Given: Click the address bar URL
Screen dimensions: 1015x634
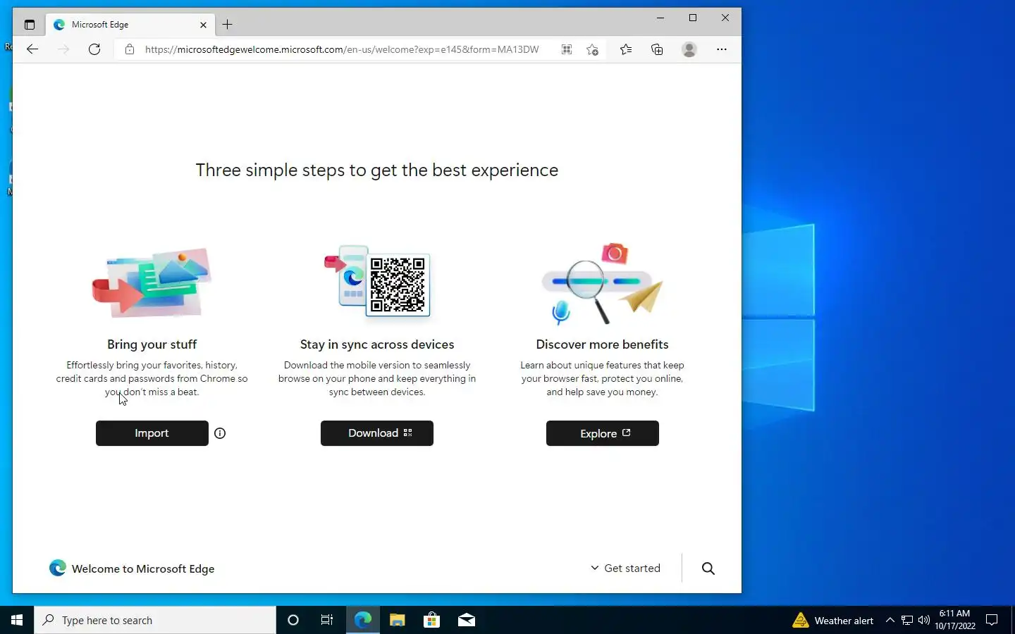Looking at the screenshot, I should (x=342, y=49).
